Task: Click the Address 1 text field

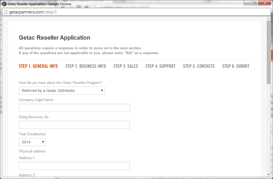Action: [x=74, y=166]
